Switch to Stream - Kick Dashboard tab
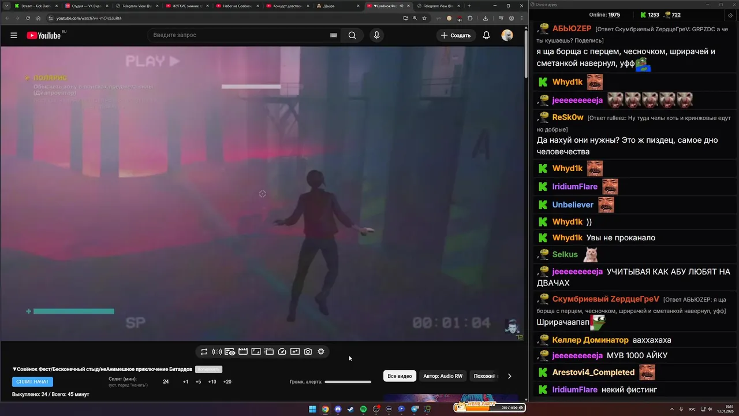739x416 pixels. coord(35,6)
